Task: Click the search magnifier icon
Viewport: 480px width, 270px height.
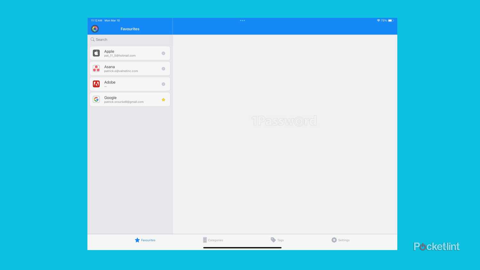Action: [x=92, y=39]
